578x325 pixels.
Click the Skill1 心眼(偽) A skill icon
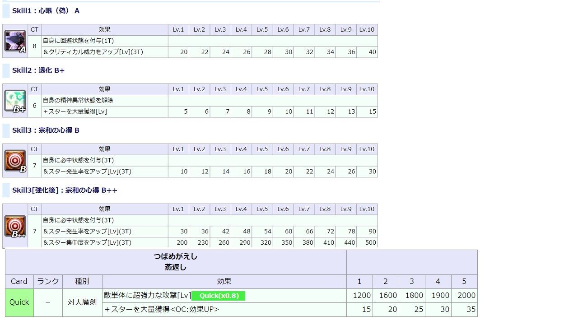[x=15, y=41]
